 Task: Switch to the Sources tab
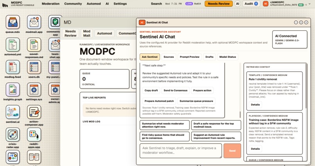coord(169,57)
